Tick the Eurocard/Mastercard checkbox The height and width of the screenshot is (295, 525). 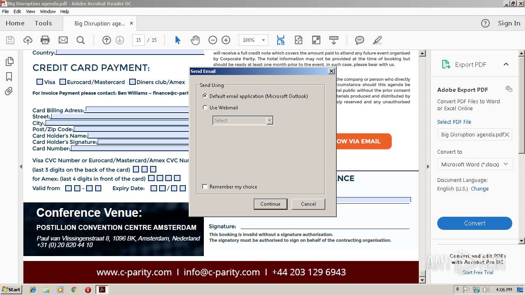[x=63, y=82]
